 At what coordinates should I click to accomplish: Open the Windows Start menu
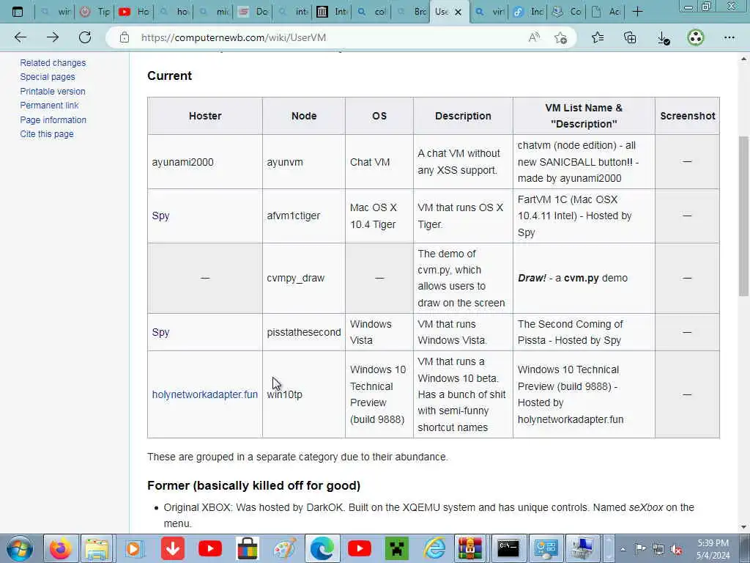click(x=20, y=548)
